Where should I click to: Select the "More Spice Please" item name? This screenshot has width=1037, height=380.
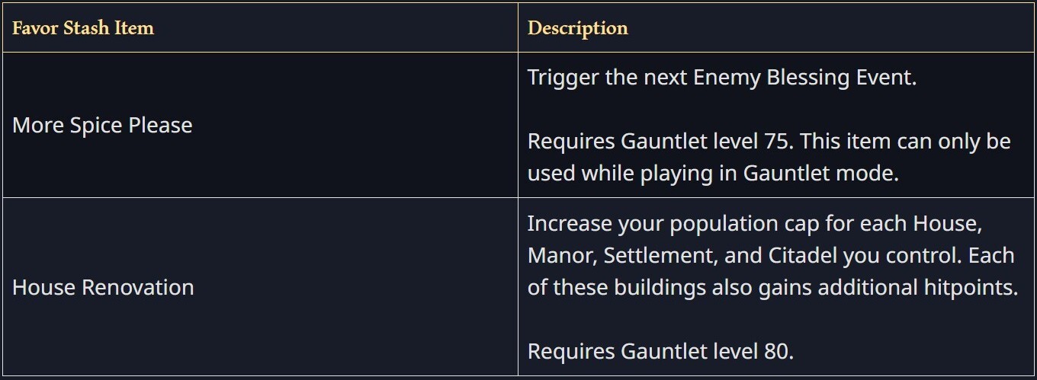click(x=102, y=125)
